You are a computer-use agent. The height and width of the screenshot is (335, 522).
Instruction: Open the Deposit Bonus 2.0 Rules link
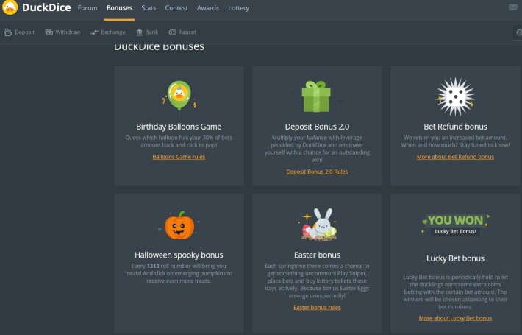point(317,172)
